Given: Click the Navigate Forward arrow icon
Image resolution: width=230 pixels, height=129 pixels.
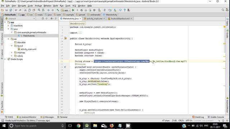Looking at the screenshot, I should [x=53, y=10].
